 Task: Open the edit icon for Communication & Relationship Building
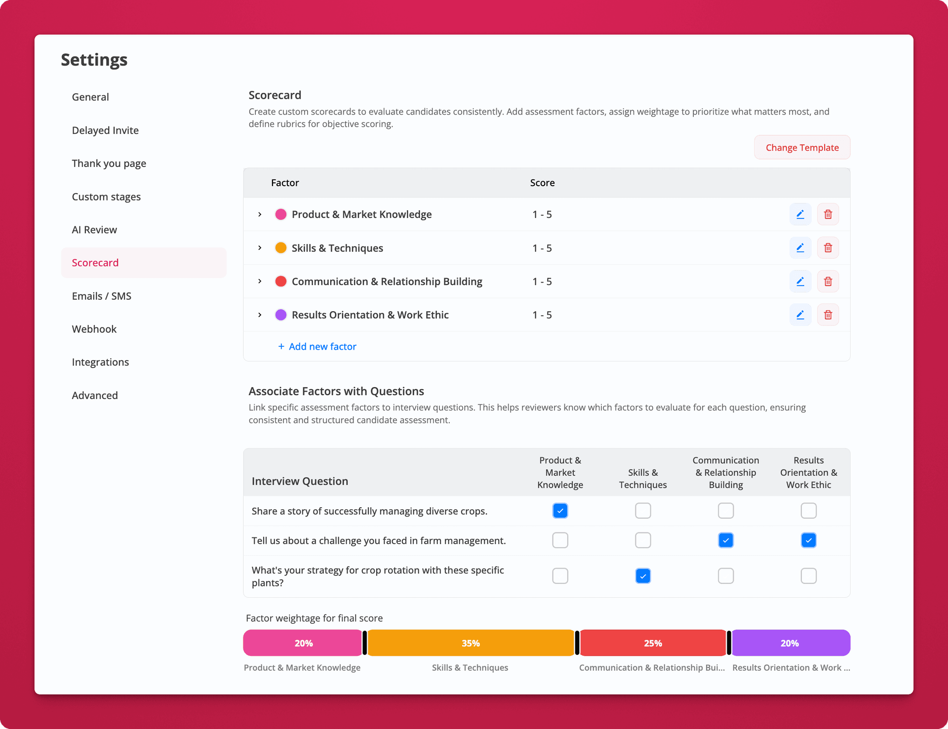tap(800, 281)
